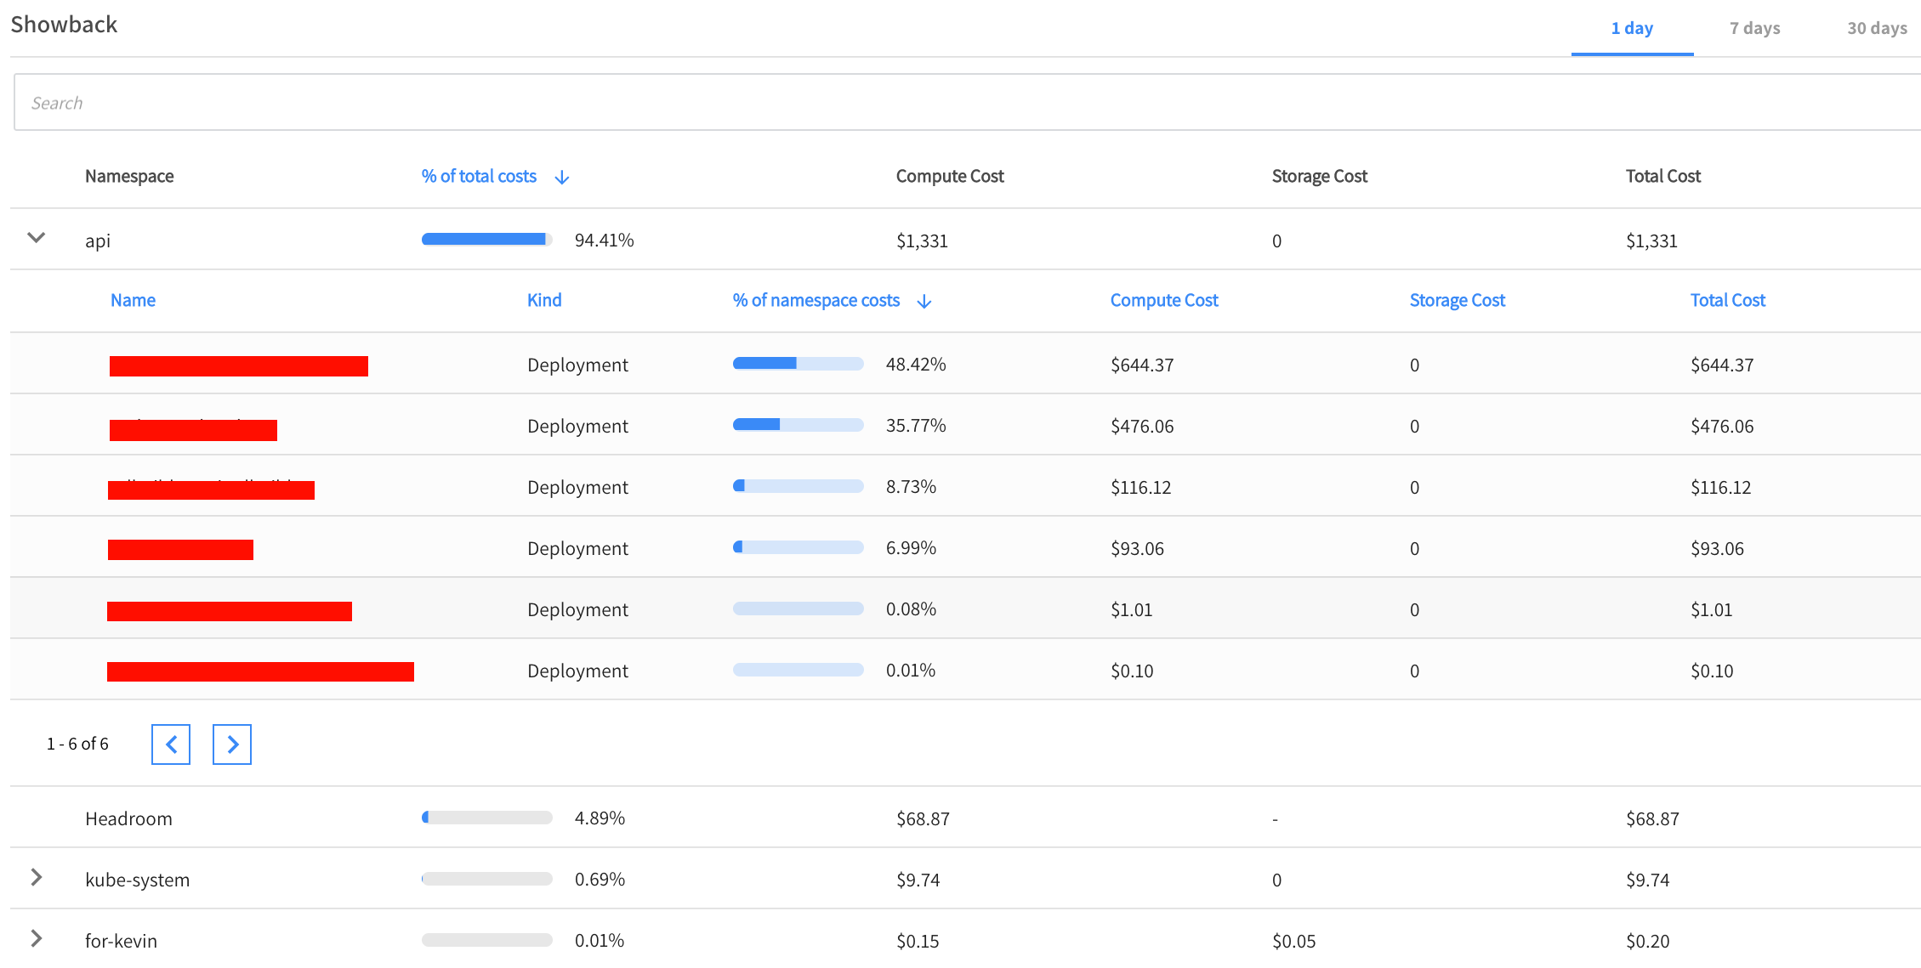This screenshot has width=1921, height=968.
Task: Collapse the api namespace row
Action: click(x=36, y=238)
